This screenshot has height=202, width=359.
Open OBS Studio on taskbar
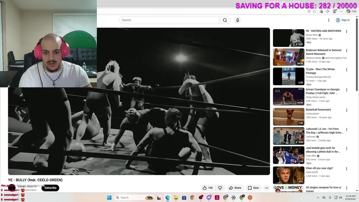pos(201,198)
